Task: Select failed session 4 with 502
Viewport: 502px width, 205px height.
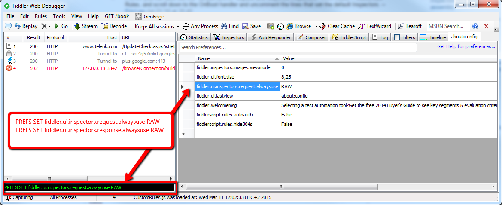Action: tap(89, 68)
